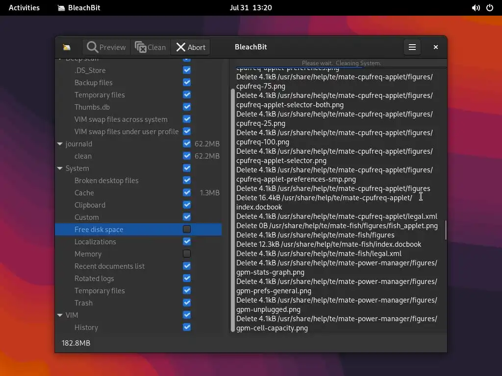This screenshot has width=502, height=376.
Task: Open the Activities overview
Action: [x=24, y=8]
